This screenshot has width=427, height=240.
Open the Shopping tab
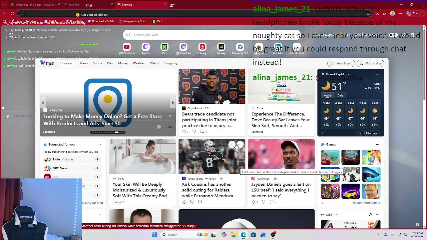(170, 63)
